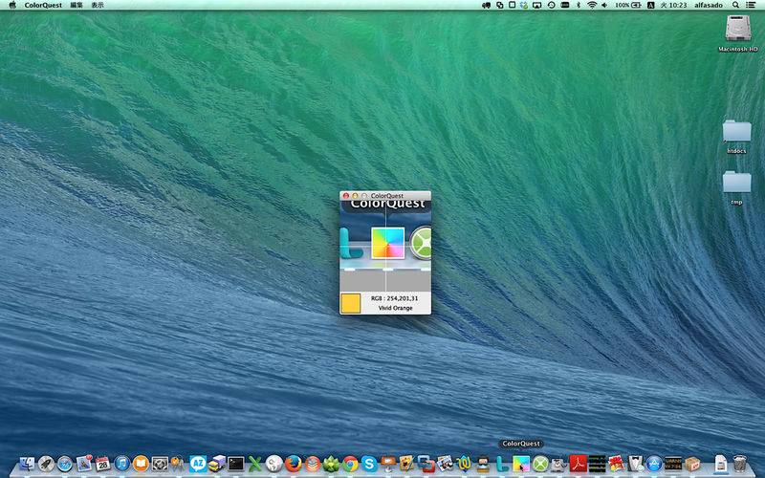Launch iTunes from the Dock
The width and height of the screenshot is (765, 478).
point(122,464)
